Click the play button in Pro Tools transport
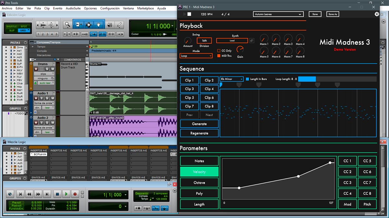The image size is (389, 218). pyautogui.click(x=66, y=194)
